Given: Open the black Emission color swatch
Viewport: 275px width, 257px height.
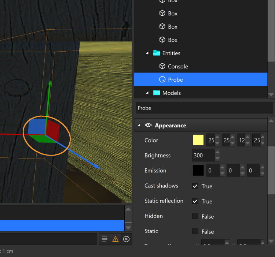Looking at the screenshot, I should (x=198, y=170).
